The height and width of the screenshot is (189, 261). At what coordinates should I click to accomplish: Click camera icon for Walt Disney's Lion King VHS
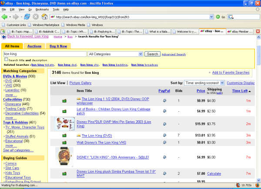pyautogui.click(x=64, y=143)
